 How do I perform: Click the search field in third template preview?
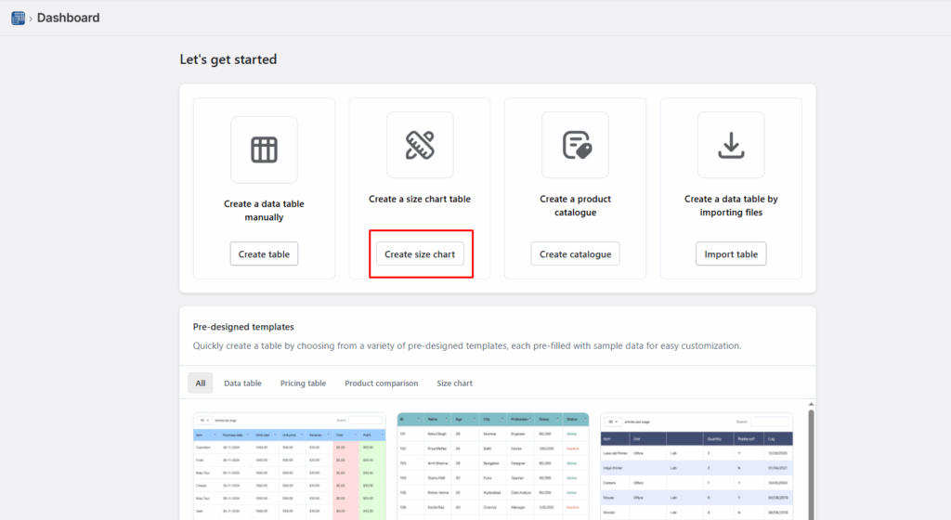pyautogui.click(x=770, y=422)
